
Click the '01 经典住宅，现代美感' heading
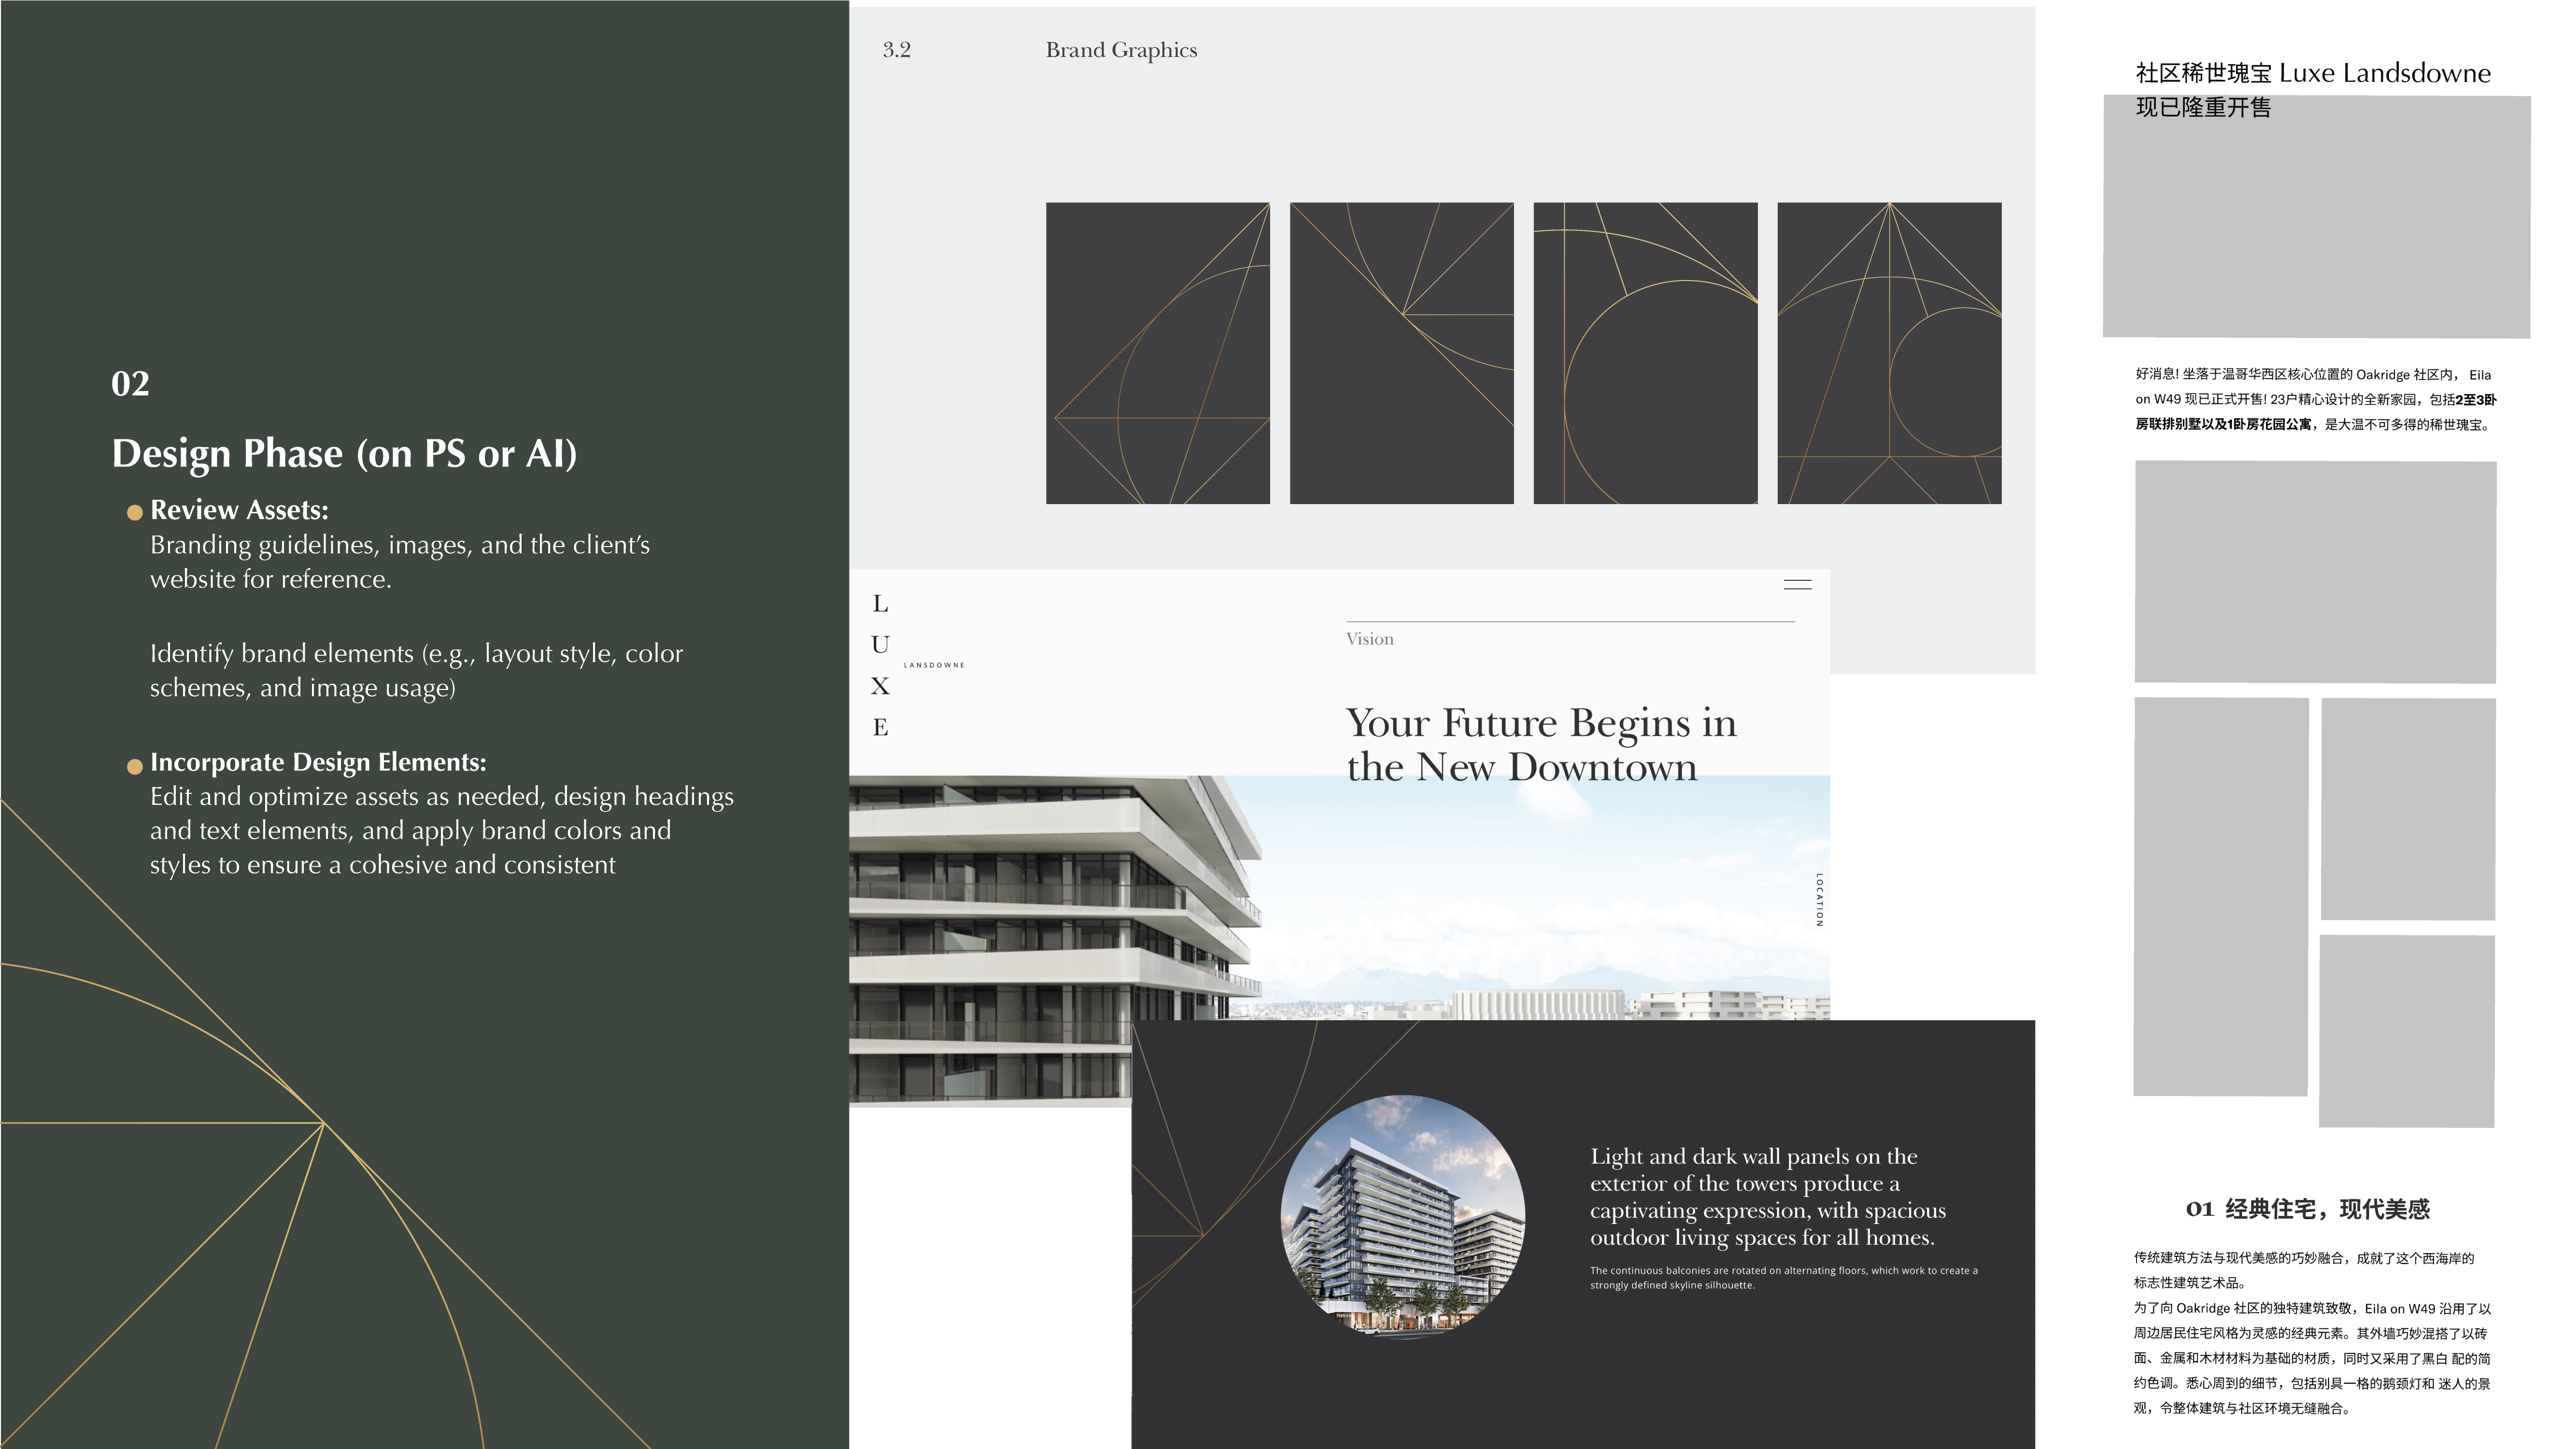tap(2307, 1209)
